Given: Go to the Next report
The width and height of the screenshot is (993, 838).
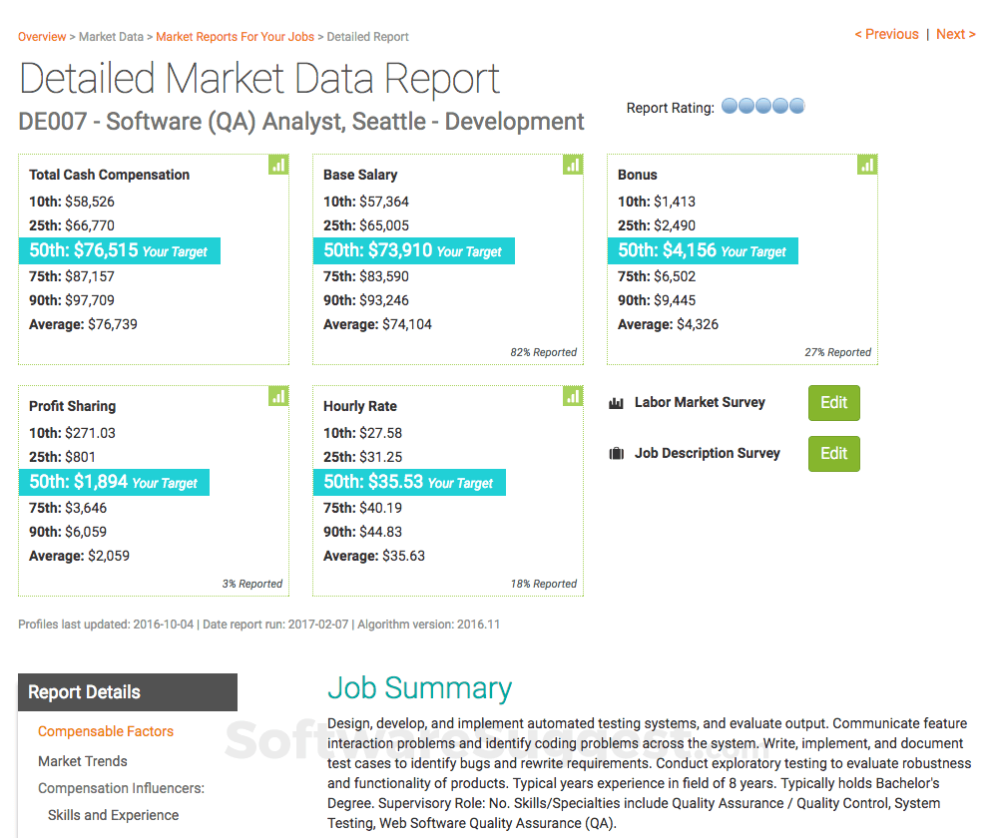Looking at the screenshot, I should pos(955,33).
